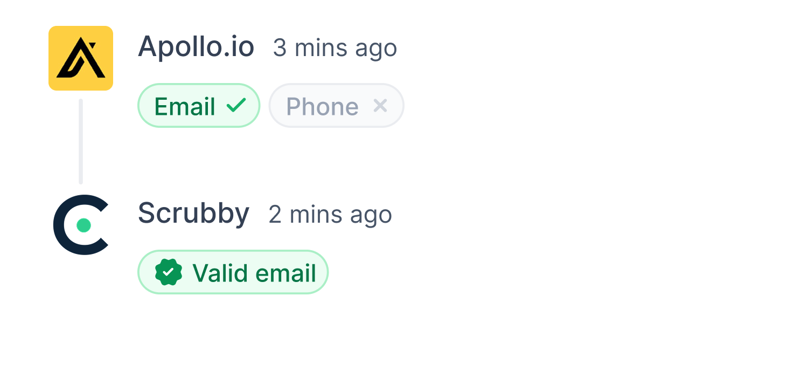Toggle the Phone status off
The height and width of the screenshot is (385, 808).
336,106
